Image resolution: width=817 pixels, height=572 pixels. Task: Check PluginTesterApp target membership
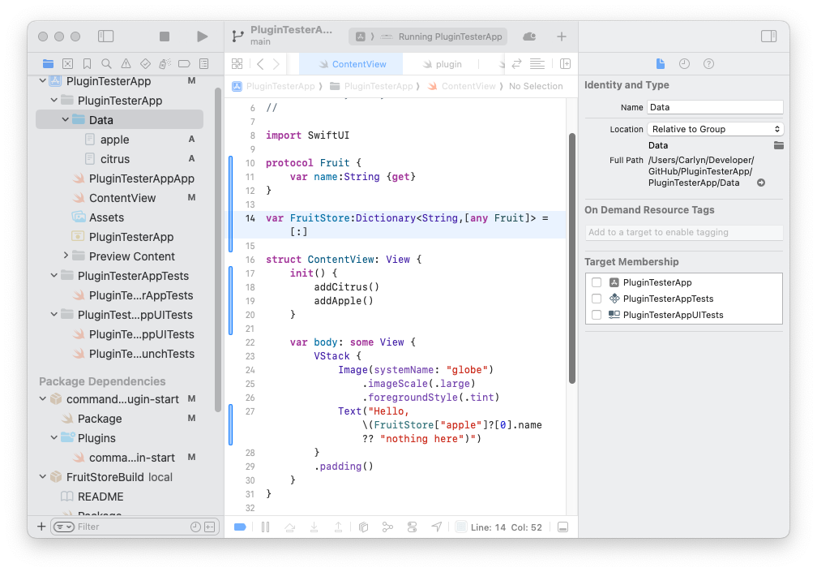click(x=597, y=282)
